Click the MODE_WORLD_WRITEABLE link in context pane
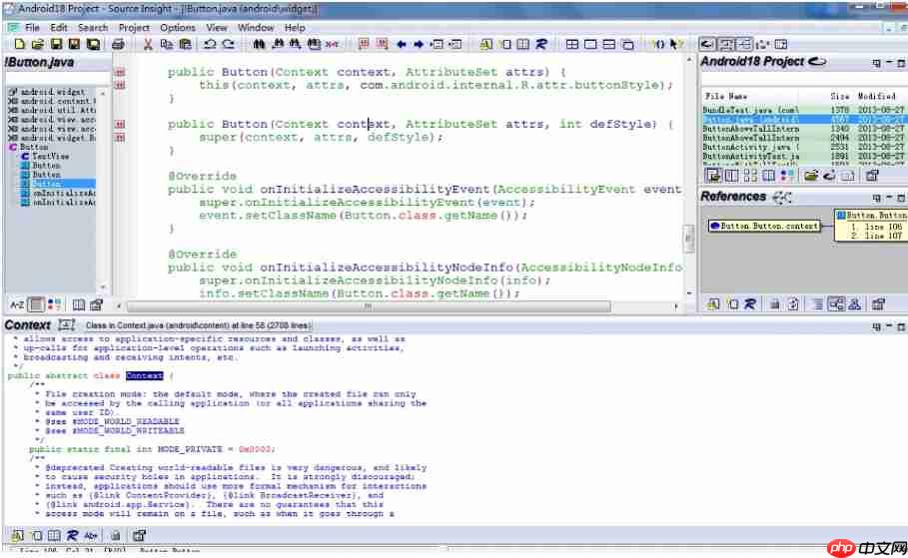The image size is (908, 558). (128, 430)
